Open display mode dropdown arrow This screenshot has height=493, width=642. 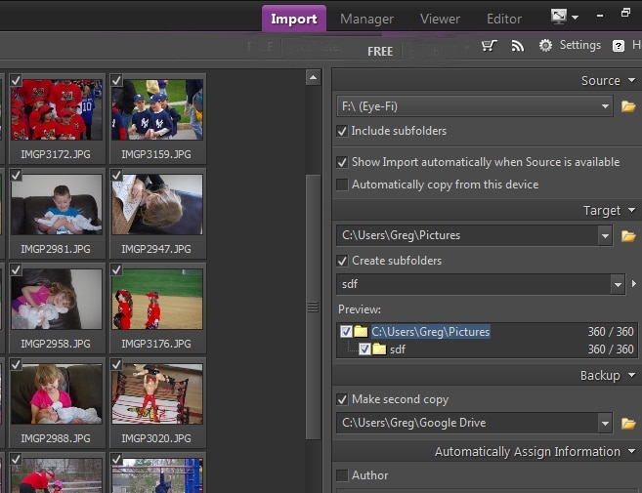(575, 18)
